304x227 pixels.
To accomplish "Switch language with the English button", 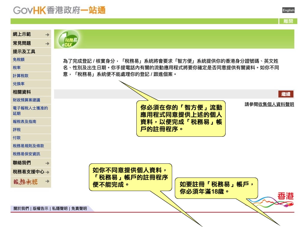I will tap(288, 10).
